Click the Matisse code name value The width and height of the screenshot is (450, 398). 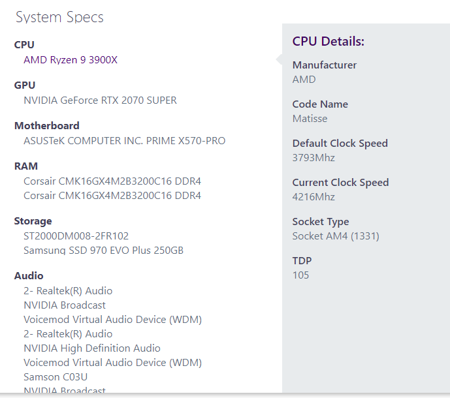pyautogui.click(x=310, y=119)
